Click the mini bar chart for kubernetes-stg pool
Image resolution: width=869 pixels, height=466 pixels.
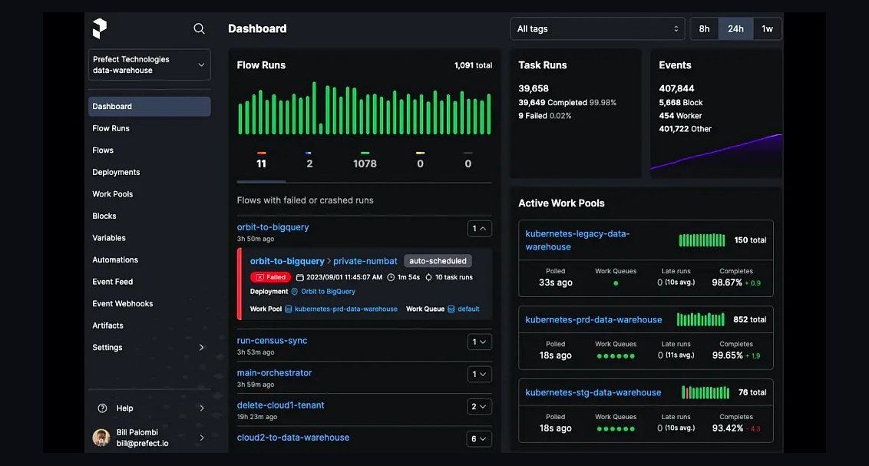(x=705, y=392)
